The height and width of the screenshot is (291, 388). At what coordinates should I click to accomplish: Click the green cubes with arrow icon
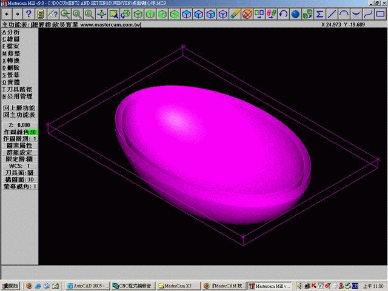pos(307,14)
